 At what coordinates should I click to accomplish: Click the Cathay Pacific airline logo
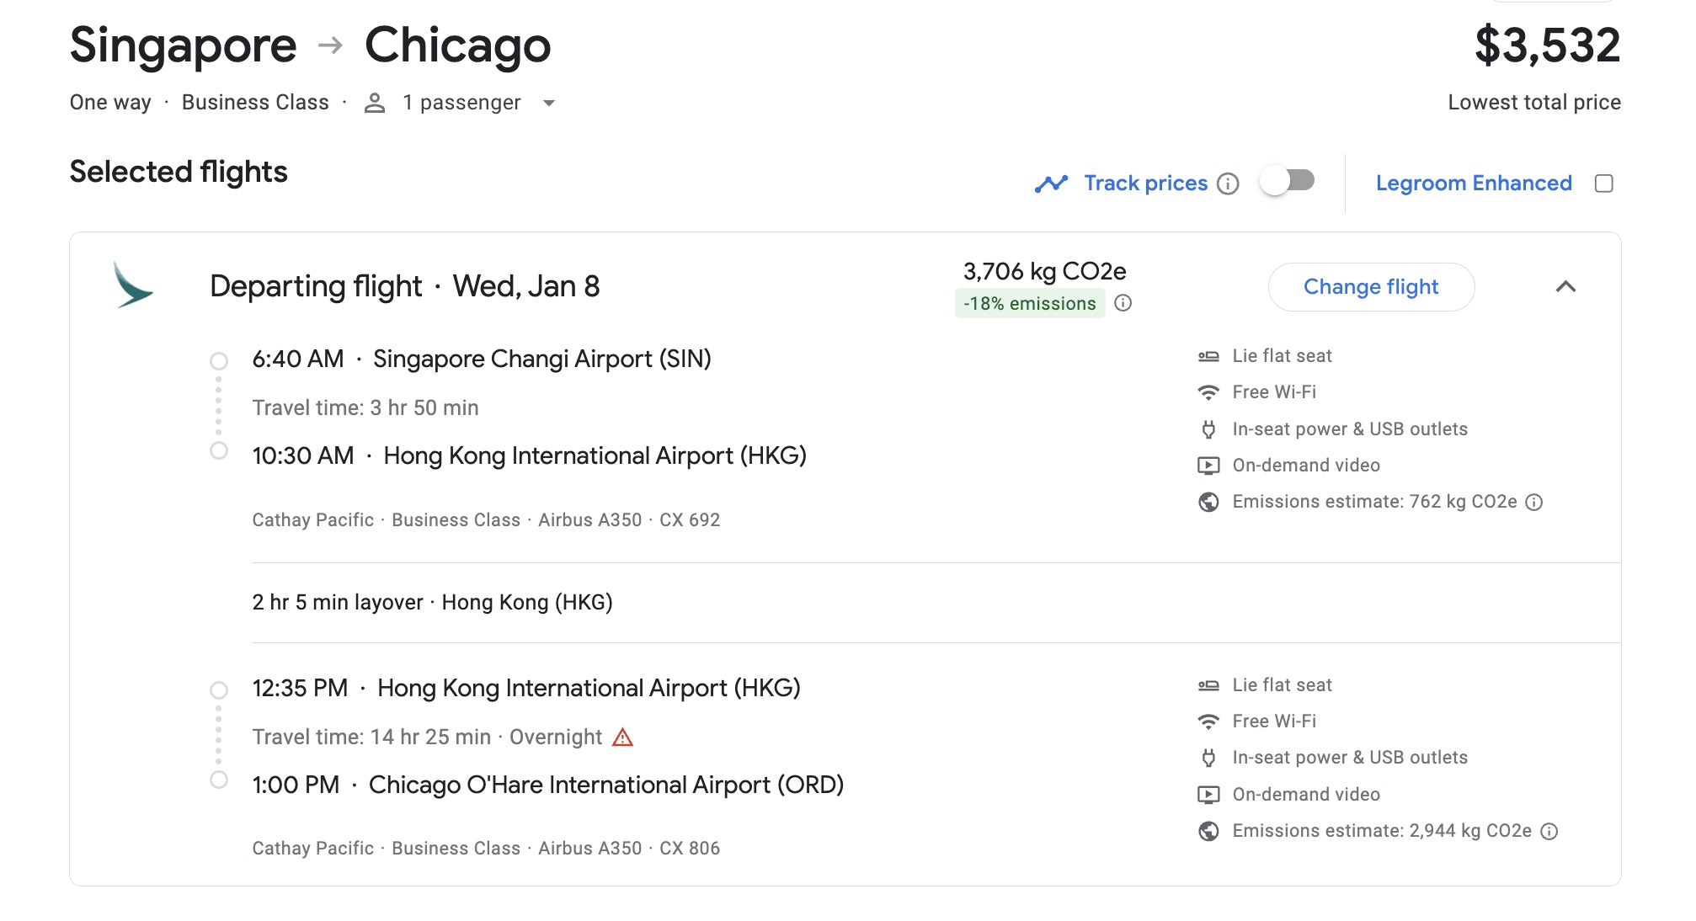coord(133,286)
